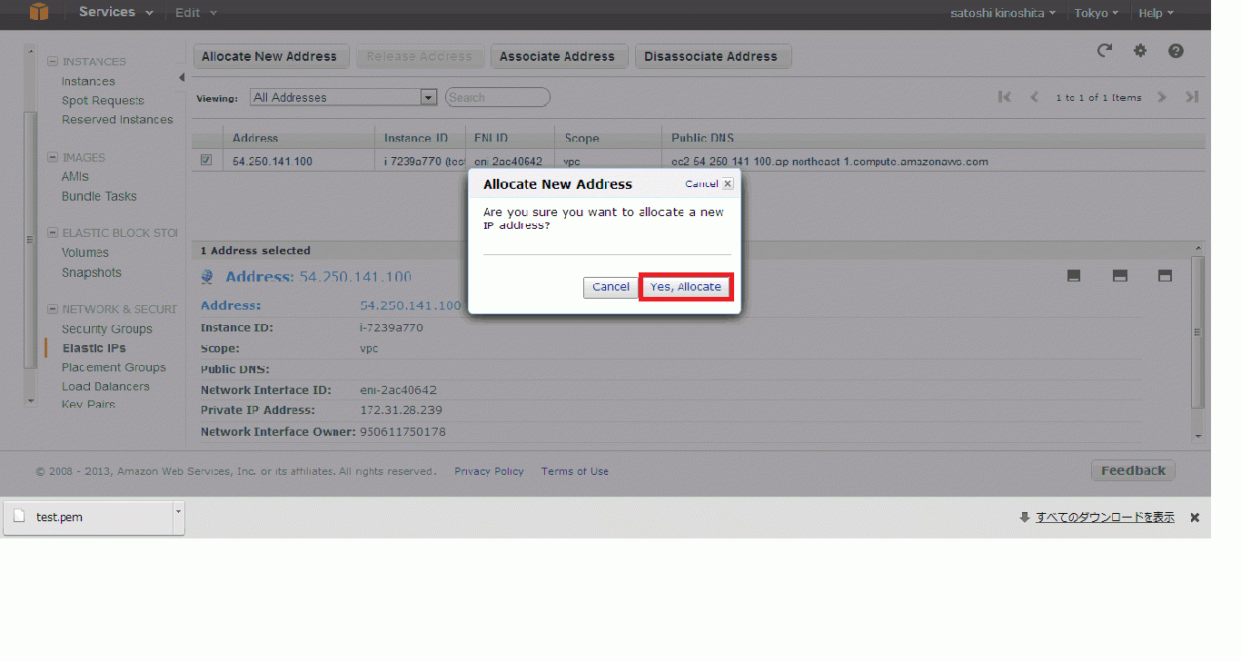1241x661 pixels.
Task: Go to first page of items
Action: (x=1004, y=97)
